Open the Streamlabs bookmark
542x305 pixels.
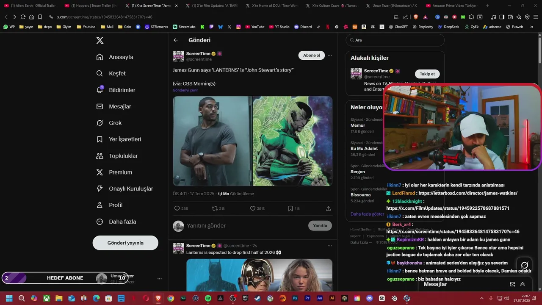[184, 27]
